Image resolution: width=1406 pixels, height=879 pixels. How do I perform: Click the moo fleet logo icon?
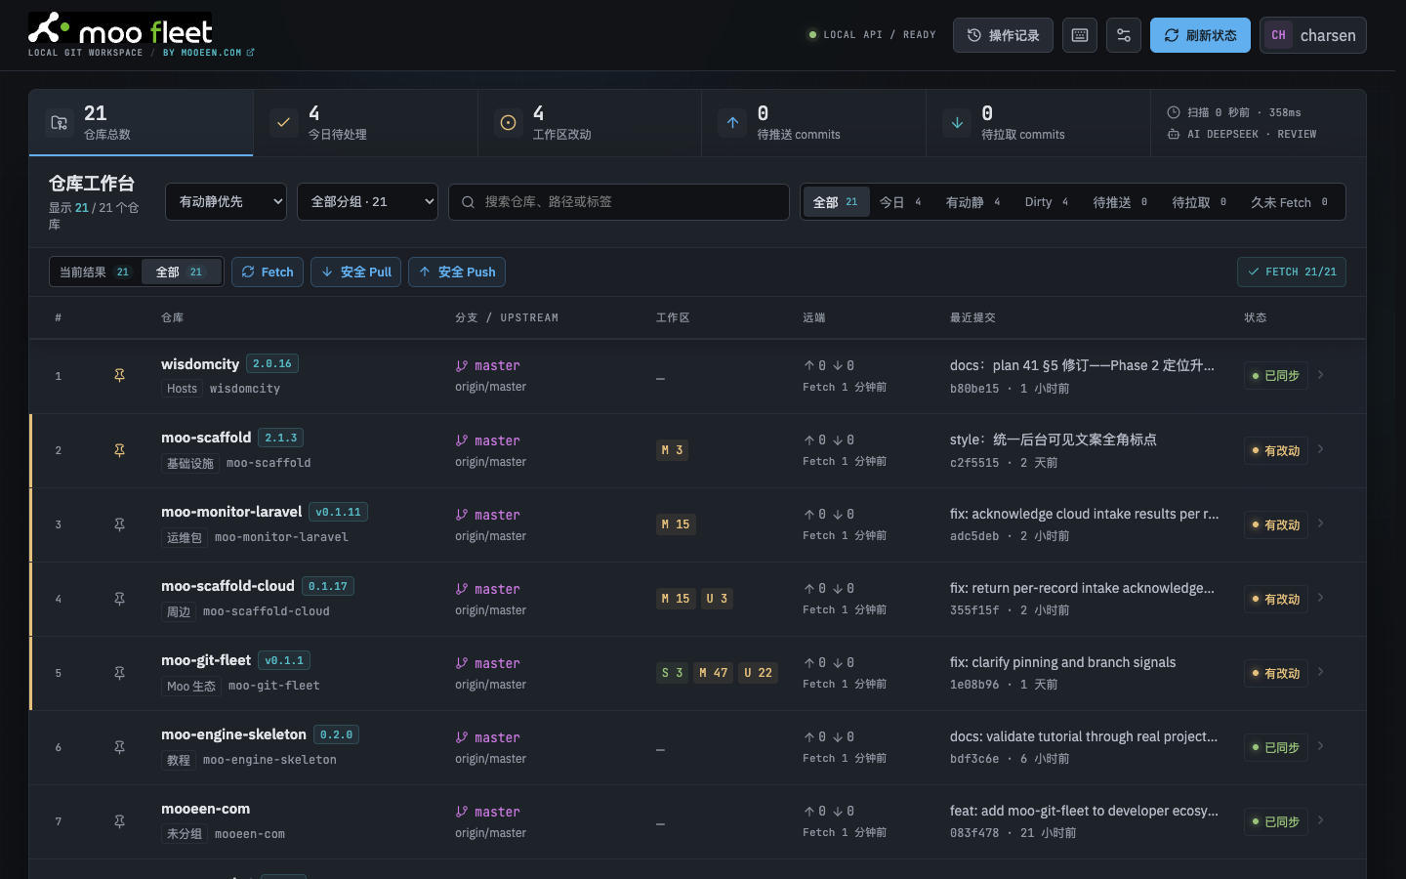49,28
